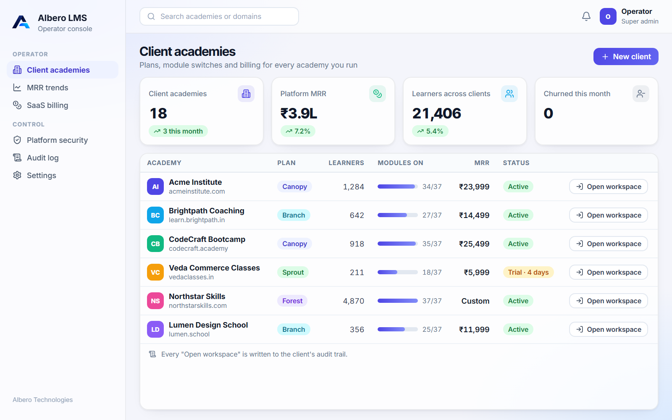The width and height of the screenshot is (672, 420).
Task: Click the SaaS billing coins icon
Action: [x=17, y=105]
